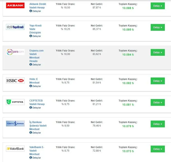171x162 pixels.
Task: Open the Vakıfbank E-Vadeli Mevduat link
Action: pyautogui.click(x=37, y=151)
